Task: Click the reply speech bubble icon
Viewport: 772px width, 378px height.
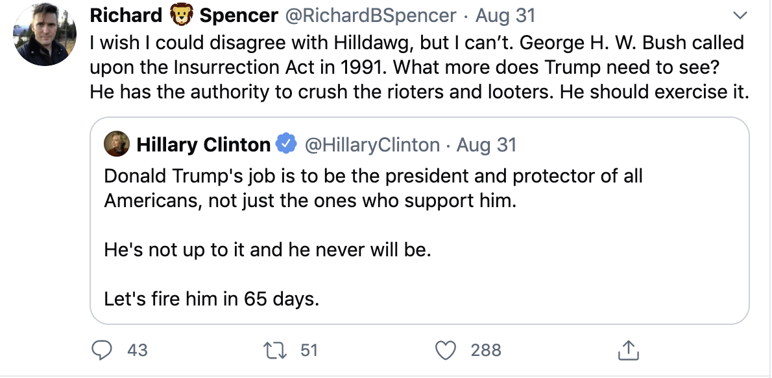Action: [102, 350]
